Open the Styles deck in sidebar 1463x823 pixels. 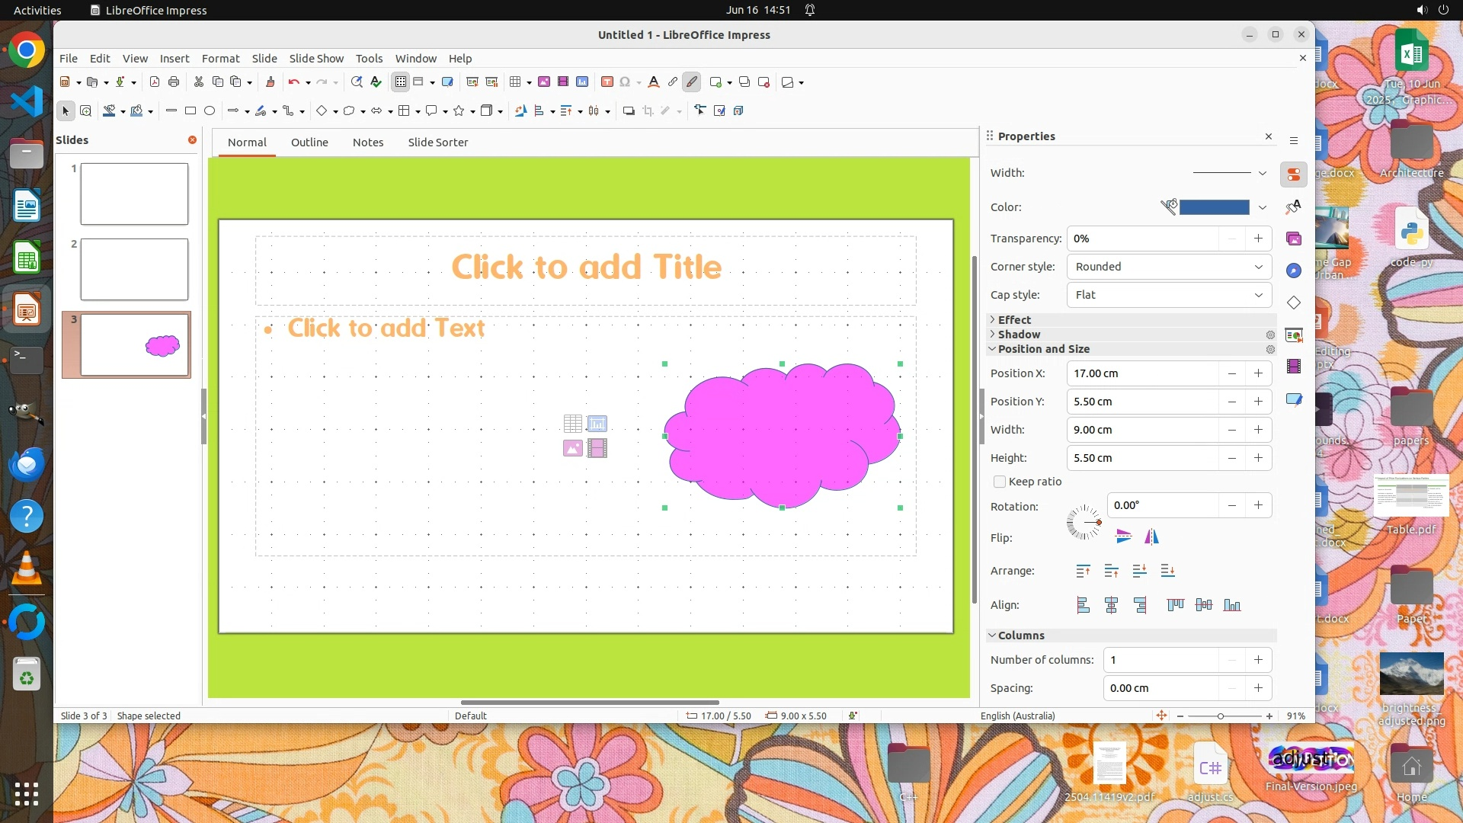pyautogui.click(x=1294, y=207)
